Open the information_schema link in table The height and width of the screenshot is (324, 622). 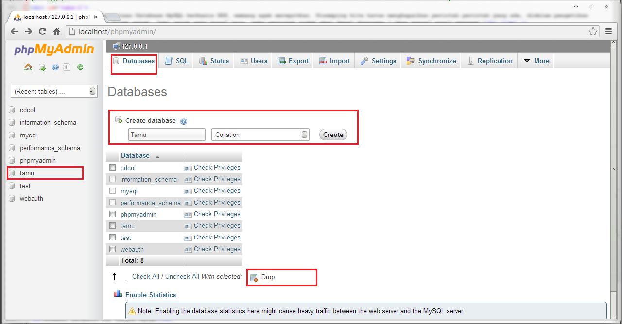pyautogui.click(x=149, y=179)
